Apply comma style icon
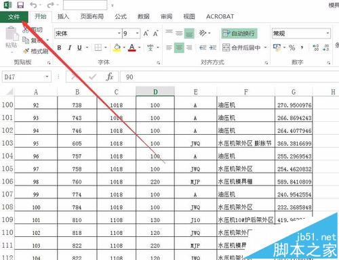The height and width of the screenshot is (260, 339). (302, 47)
